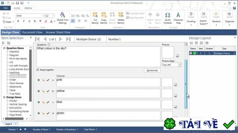Align paragraph text right
Screen dimensions: 238x133
(85, 21)
